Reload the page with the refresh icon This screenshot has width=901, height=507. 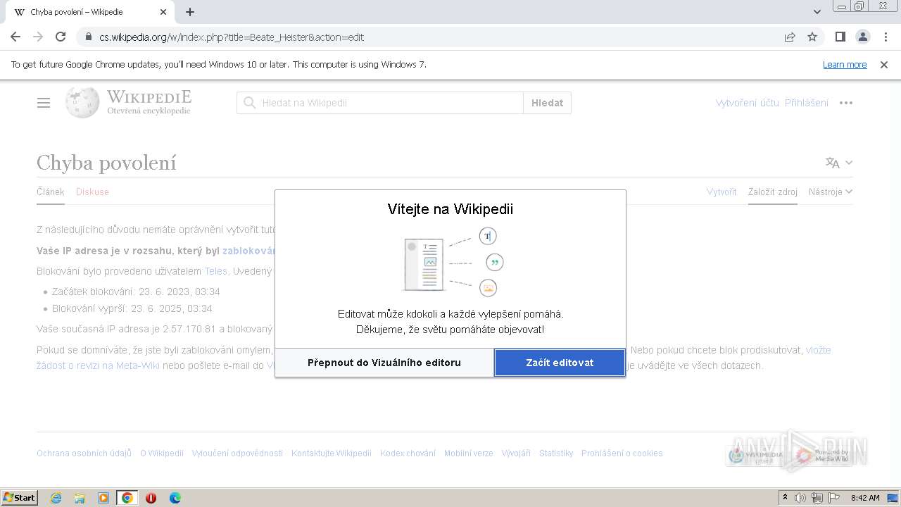click(61, 37)
